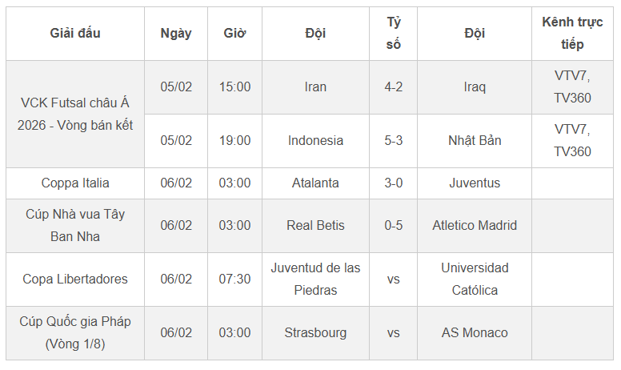
Task: Select the Indonesia team cell
Action: point(315,140)
